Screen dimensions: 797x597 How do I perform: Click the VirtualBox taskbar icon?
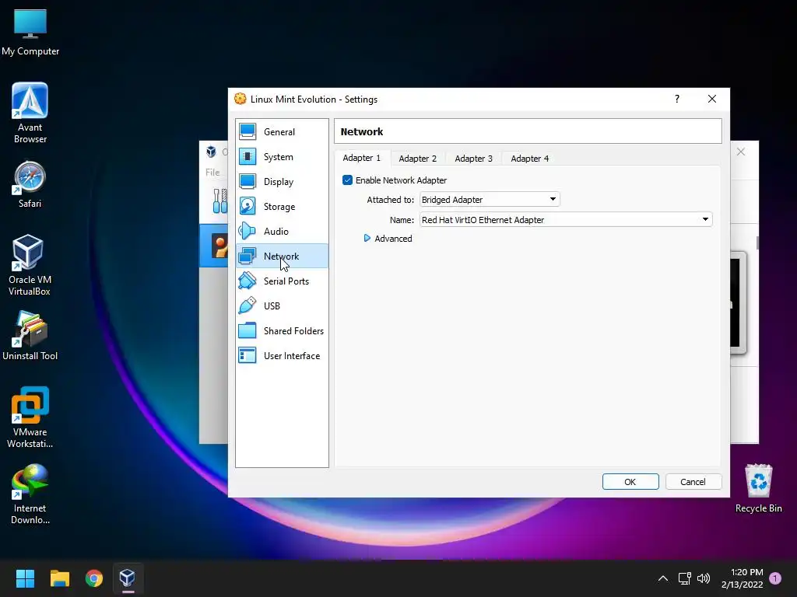(128, 578)
